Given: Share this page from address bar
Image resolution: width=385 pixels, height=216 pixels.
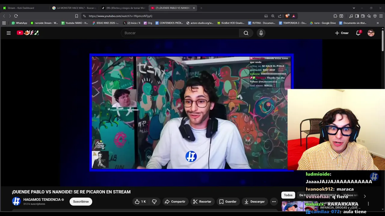Looking at the screenshot, I should pyautogui.click(x=280, y=16).
